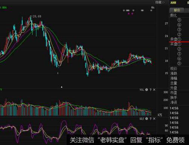
Task: Click sell level ⑤ circle at top
Action: point(179,20)
